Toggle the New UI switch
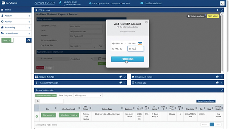This screenshot has width=229, height=129. point(7,40)
